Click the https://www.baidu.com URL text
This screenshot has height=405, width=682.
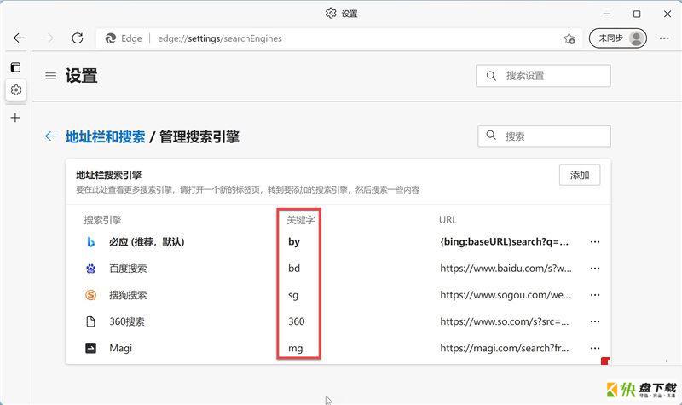[x=506, y=269]
